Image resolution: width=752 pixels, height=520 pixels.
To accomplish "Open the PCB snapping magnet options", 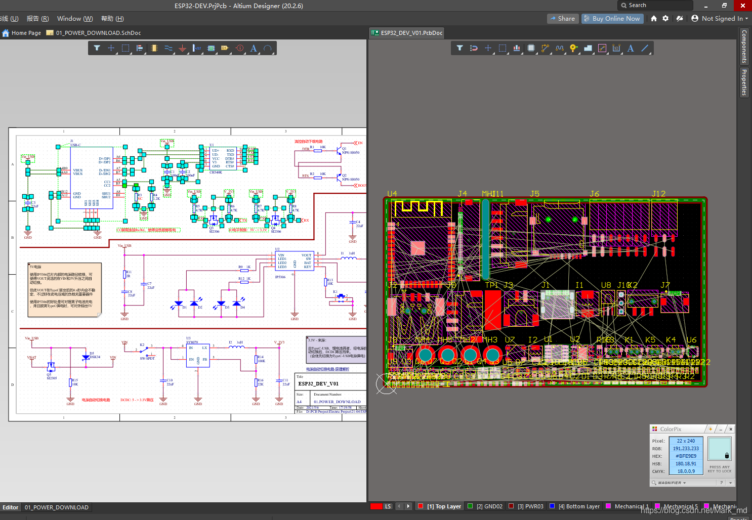I will coord(474,48).
